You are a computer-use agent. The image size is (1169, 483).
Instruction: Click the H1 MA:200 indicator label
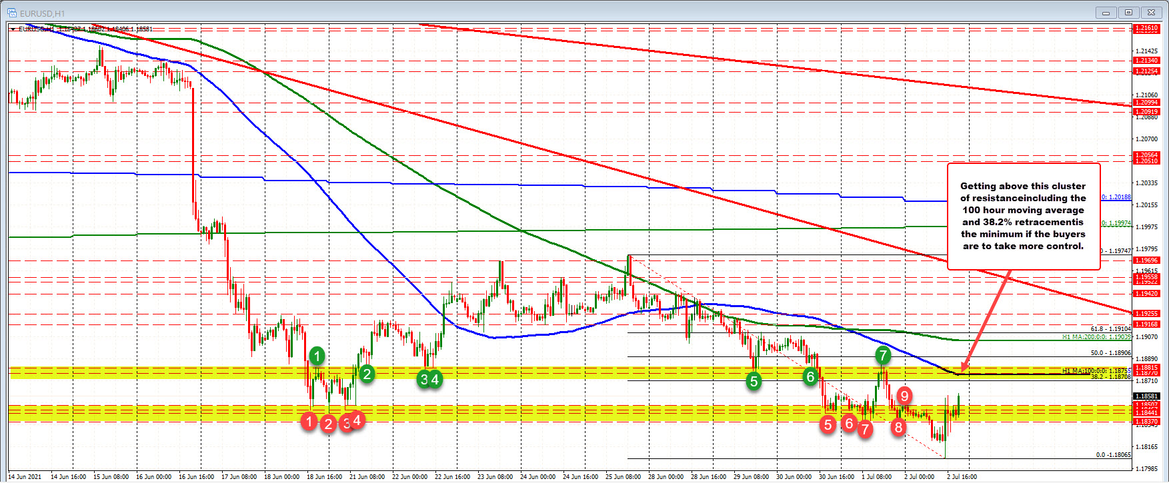(1096, 337)
